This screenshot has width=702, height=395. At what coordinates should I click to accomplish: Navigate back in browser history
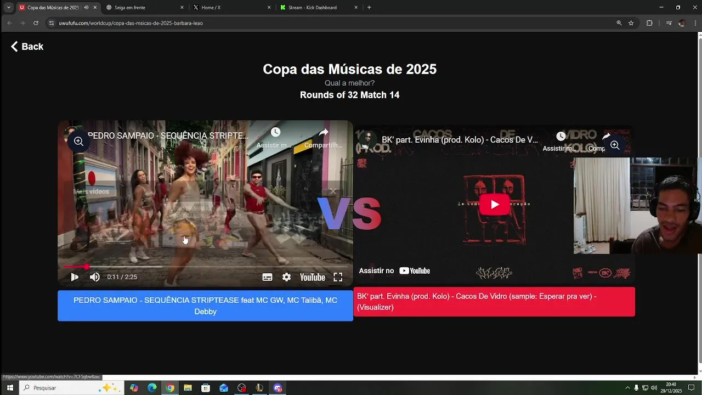pyautogui.click(x=9, y=23)
